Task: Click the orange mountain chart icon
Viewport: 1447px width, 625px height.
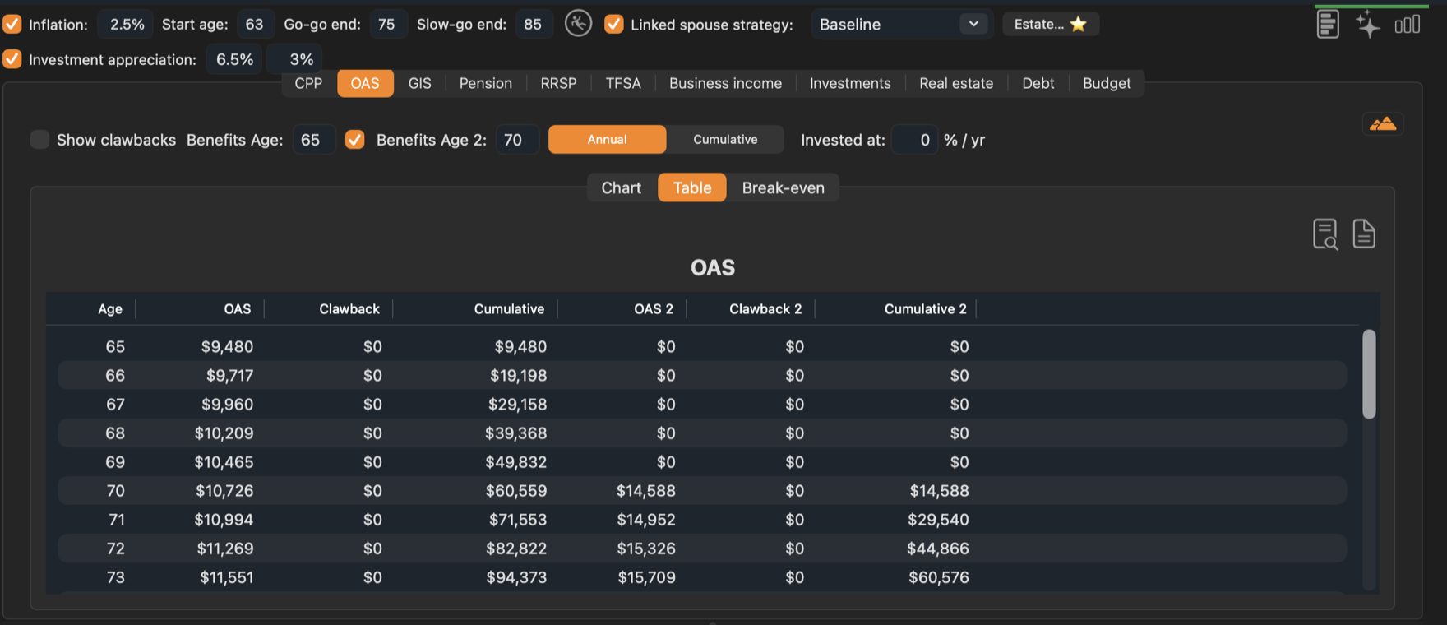Action: (1383, 124)
